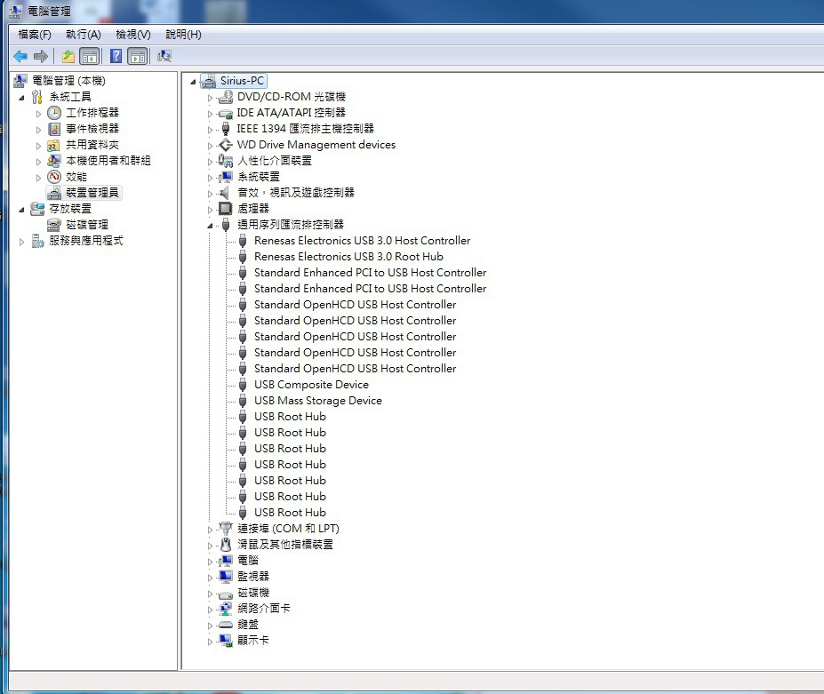Select 裝置管理員 in the left tree
Viewport: 824px width, 694px height.
[x=92, y=193]
